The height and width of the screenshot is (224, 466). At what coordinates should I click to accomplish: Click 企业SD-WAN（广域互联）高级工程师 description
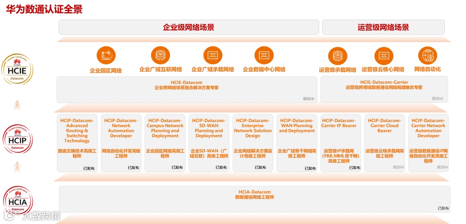209,153
